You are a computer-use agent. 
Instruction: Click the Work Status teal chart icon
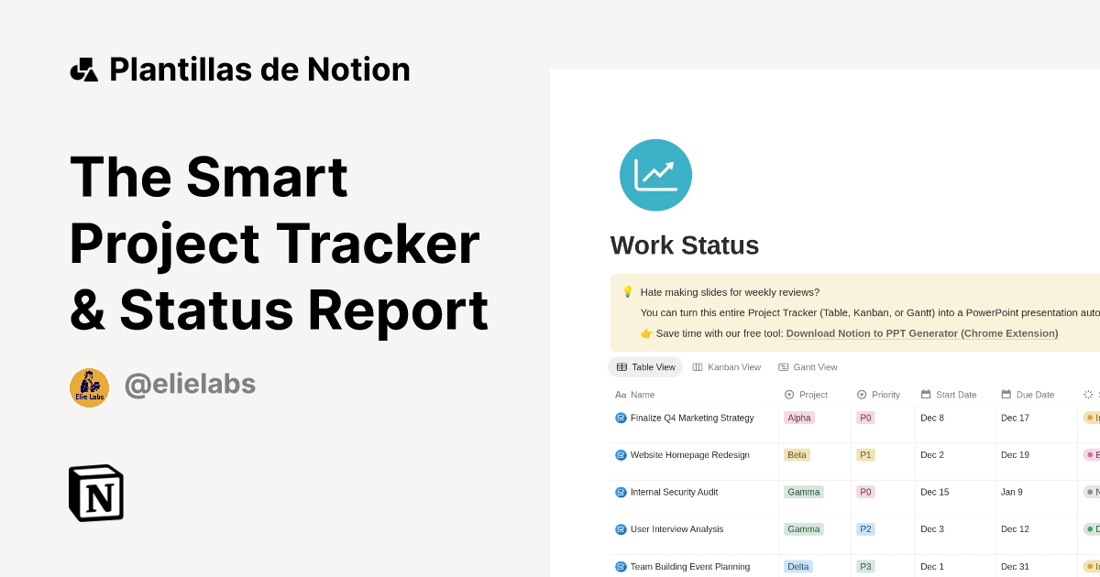coord(655,174)
